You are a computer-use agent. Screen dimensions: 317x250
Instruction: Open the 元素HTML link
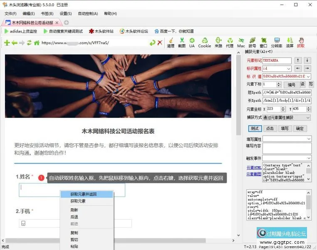254,167
